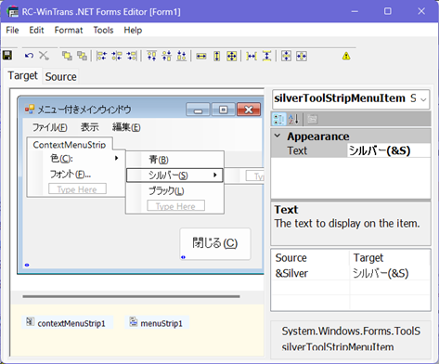439x364 pixels.
Task: Toggle the Categorized view in the property grid
Action: (278, 119)
